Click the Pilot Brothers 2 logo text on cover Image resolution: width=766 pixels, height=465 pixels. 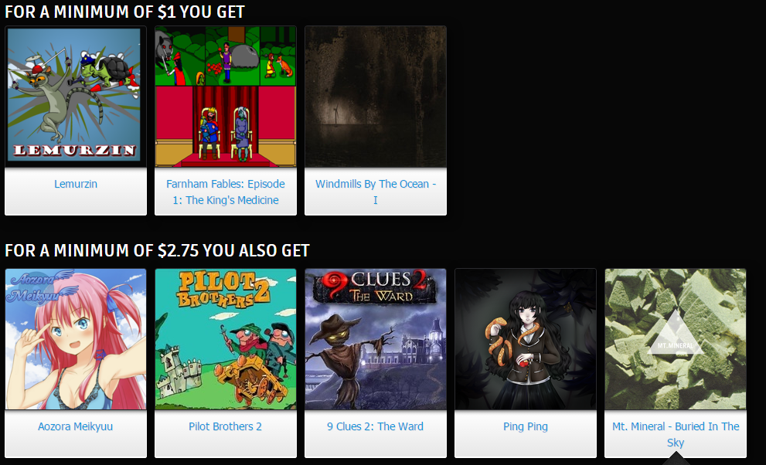tap(224, 290)
